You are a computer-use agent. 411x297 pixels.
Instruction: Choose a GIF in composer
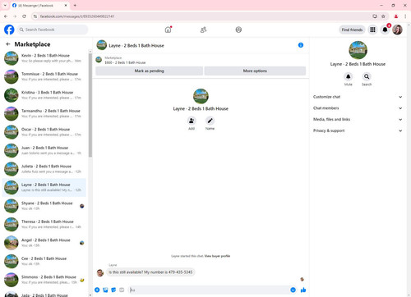122,290
